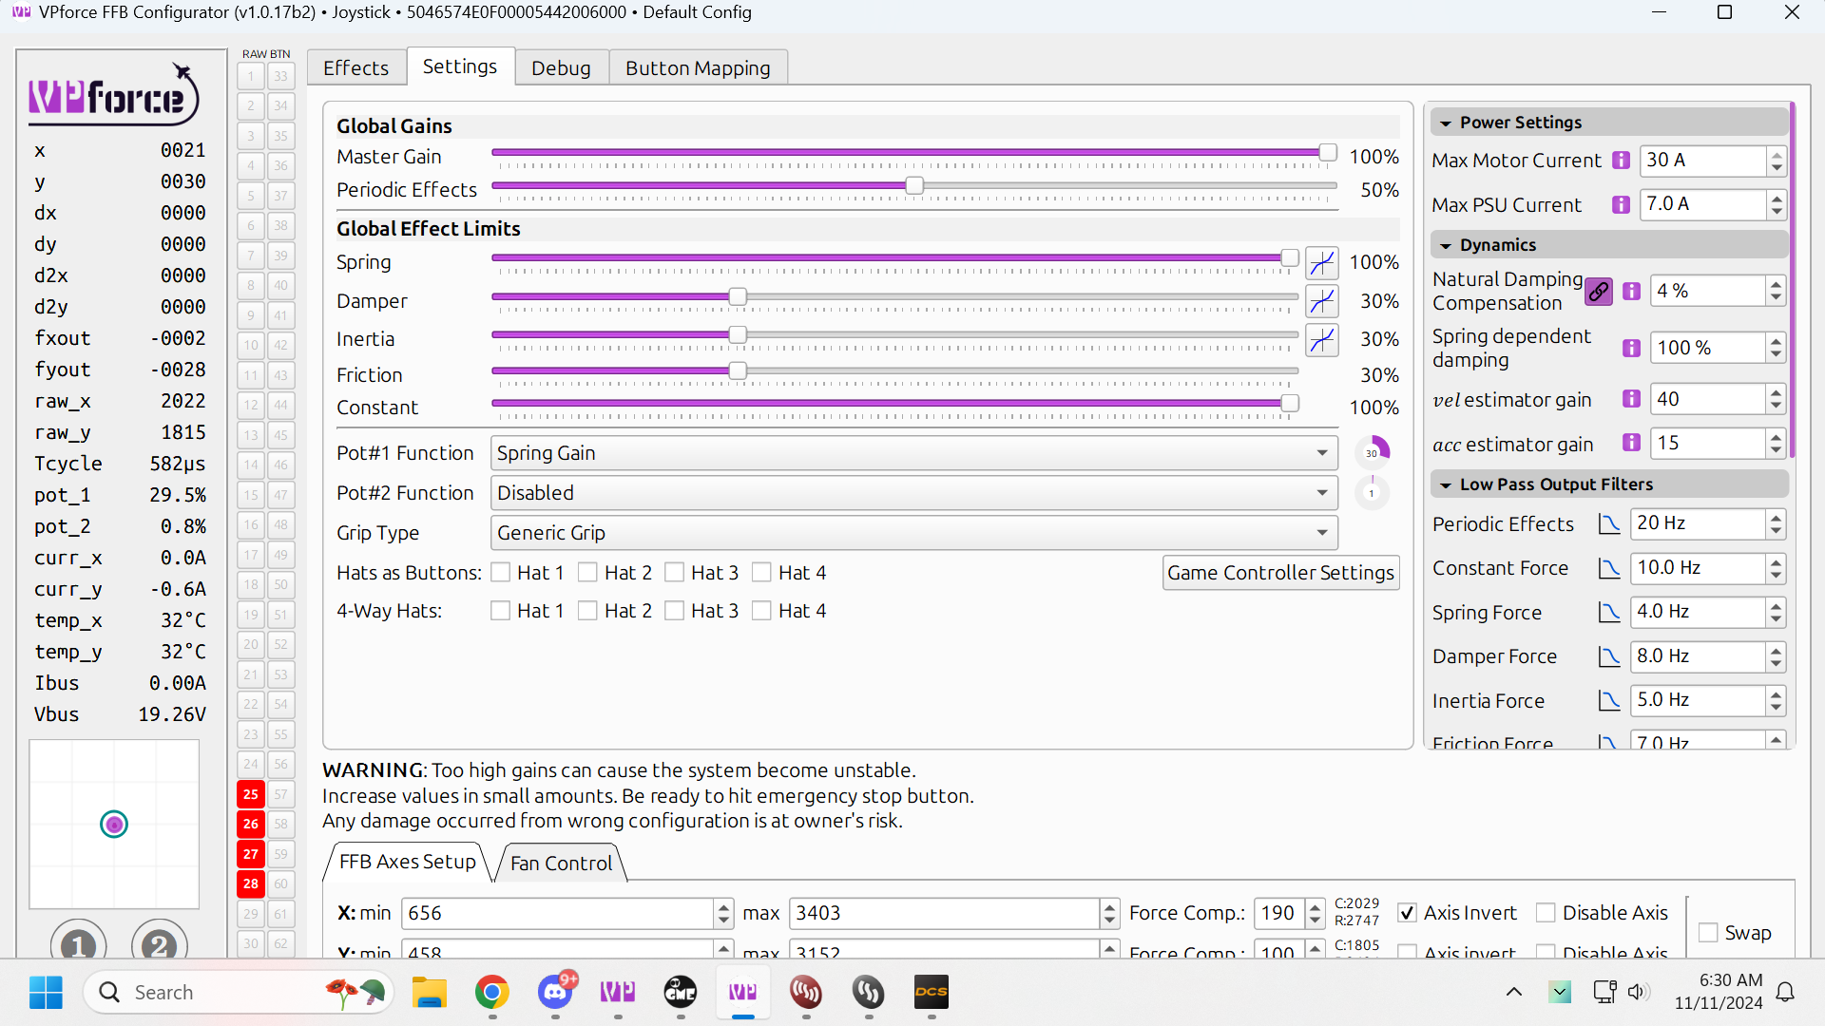Enable Hat 2 under Hats as Buttons

click(x=587, y=573)
